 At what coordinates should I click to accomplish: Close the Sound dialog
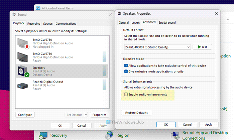[111, 14]
